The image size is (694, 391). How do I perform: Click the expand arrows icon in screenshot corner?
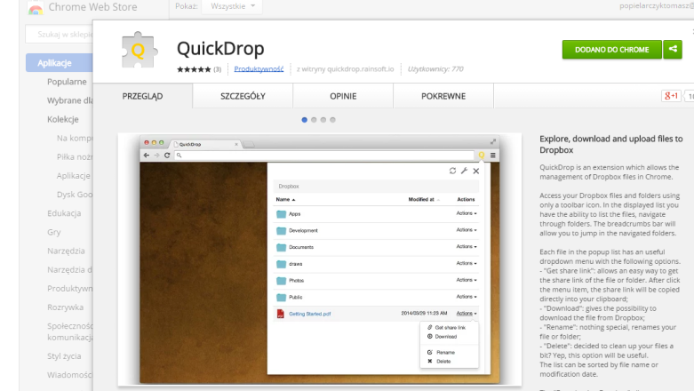[493, 141]
